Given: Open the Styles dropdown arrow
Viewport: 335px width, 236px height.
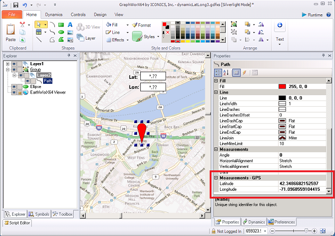Looking at the screenshot, I should click(158, 37).
